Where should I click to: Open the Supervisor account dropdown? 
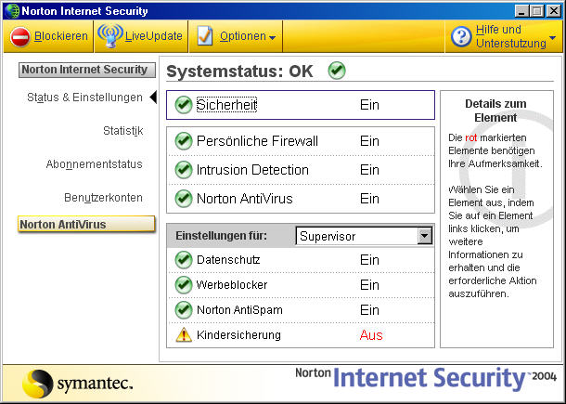[425, 236]
